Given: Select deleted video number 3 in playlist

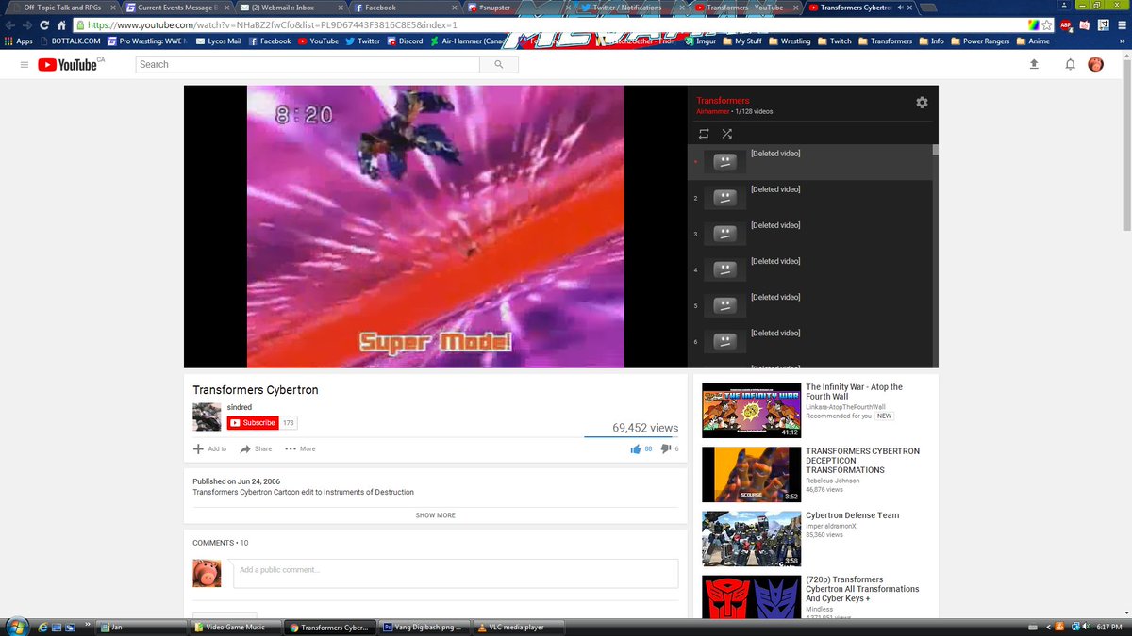Looking at the screenshot, I should pyautogui.click(x=810, y=233).
